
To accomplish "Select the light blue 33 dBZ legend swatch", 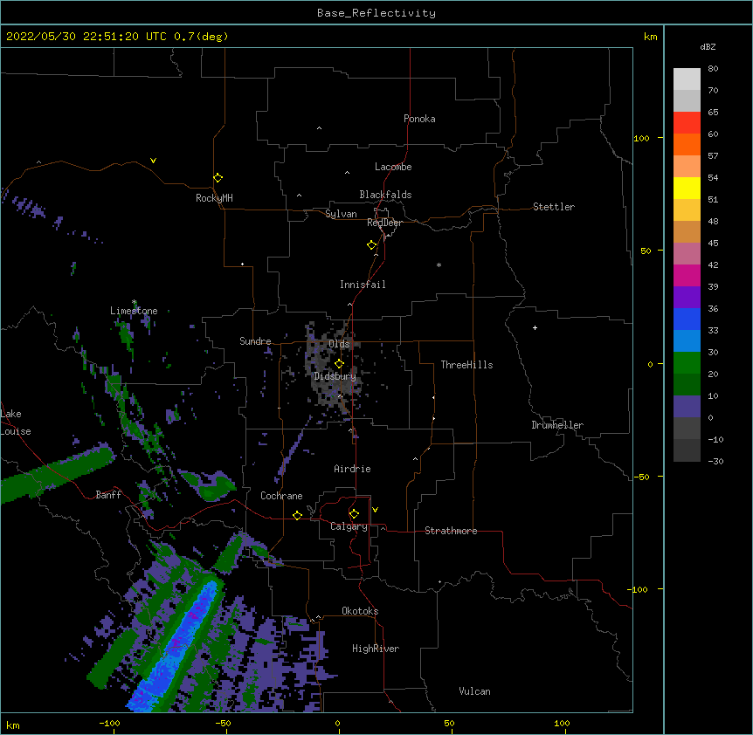I will (687, 341).
